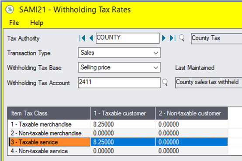Click Non-taxable merchandise non-taxable customer rate cell
Image resolution: width=242 pixels, height=161 pixels.
(x=191, y=133)
